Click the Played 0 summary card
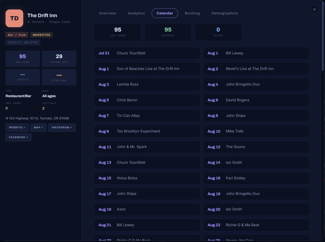The width and height of the screenshot is (325, 242). 218,32
